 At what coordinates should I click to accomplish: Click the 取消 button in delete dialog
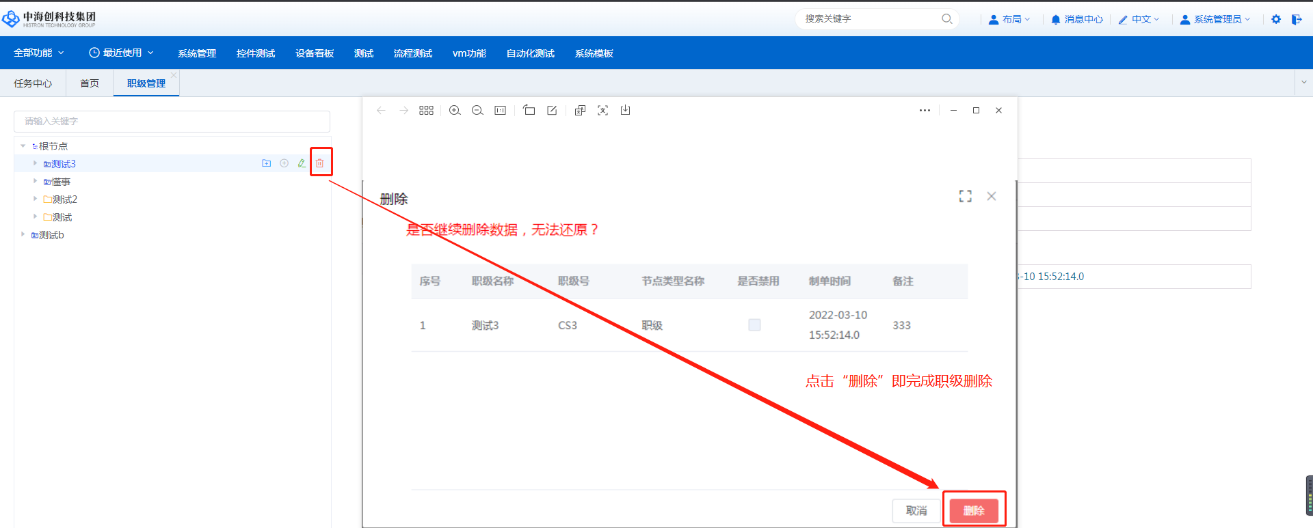pyautogui.click(x=916, y=510)
